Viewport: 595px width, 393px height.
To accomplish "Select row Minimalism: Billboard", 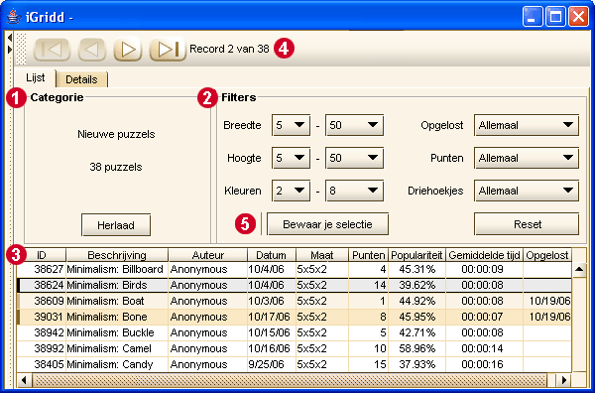I will coord(295,269).
